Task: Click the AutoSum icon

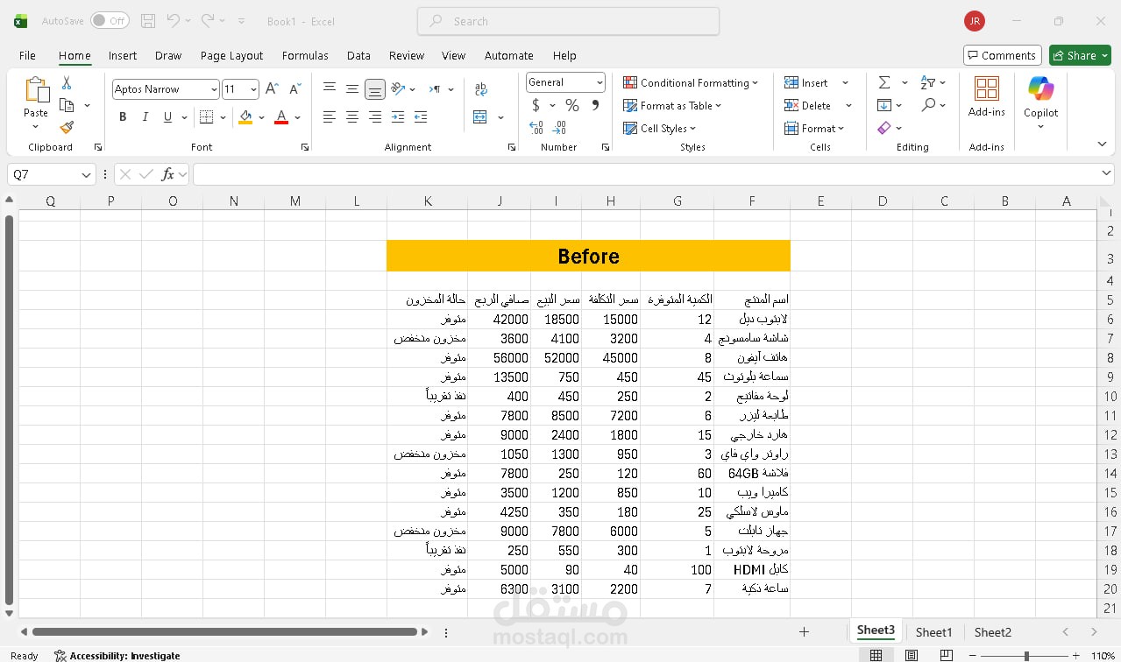Action: pyautogui.click(x=884, y=82)
